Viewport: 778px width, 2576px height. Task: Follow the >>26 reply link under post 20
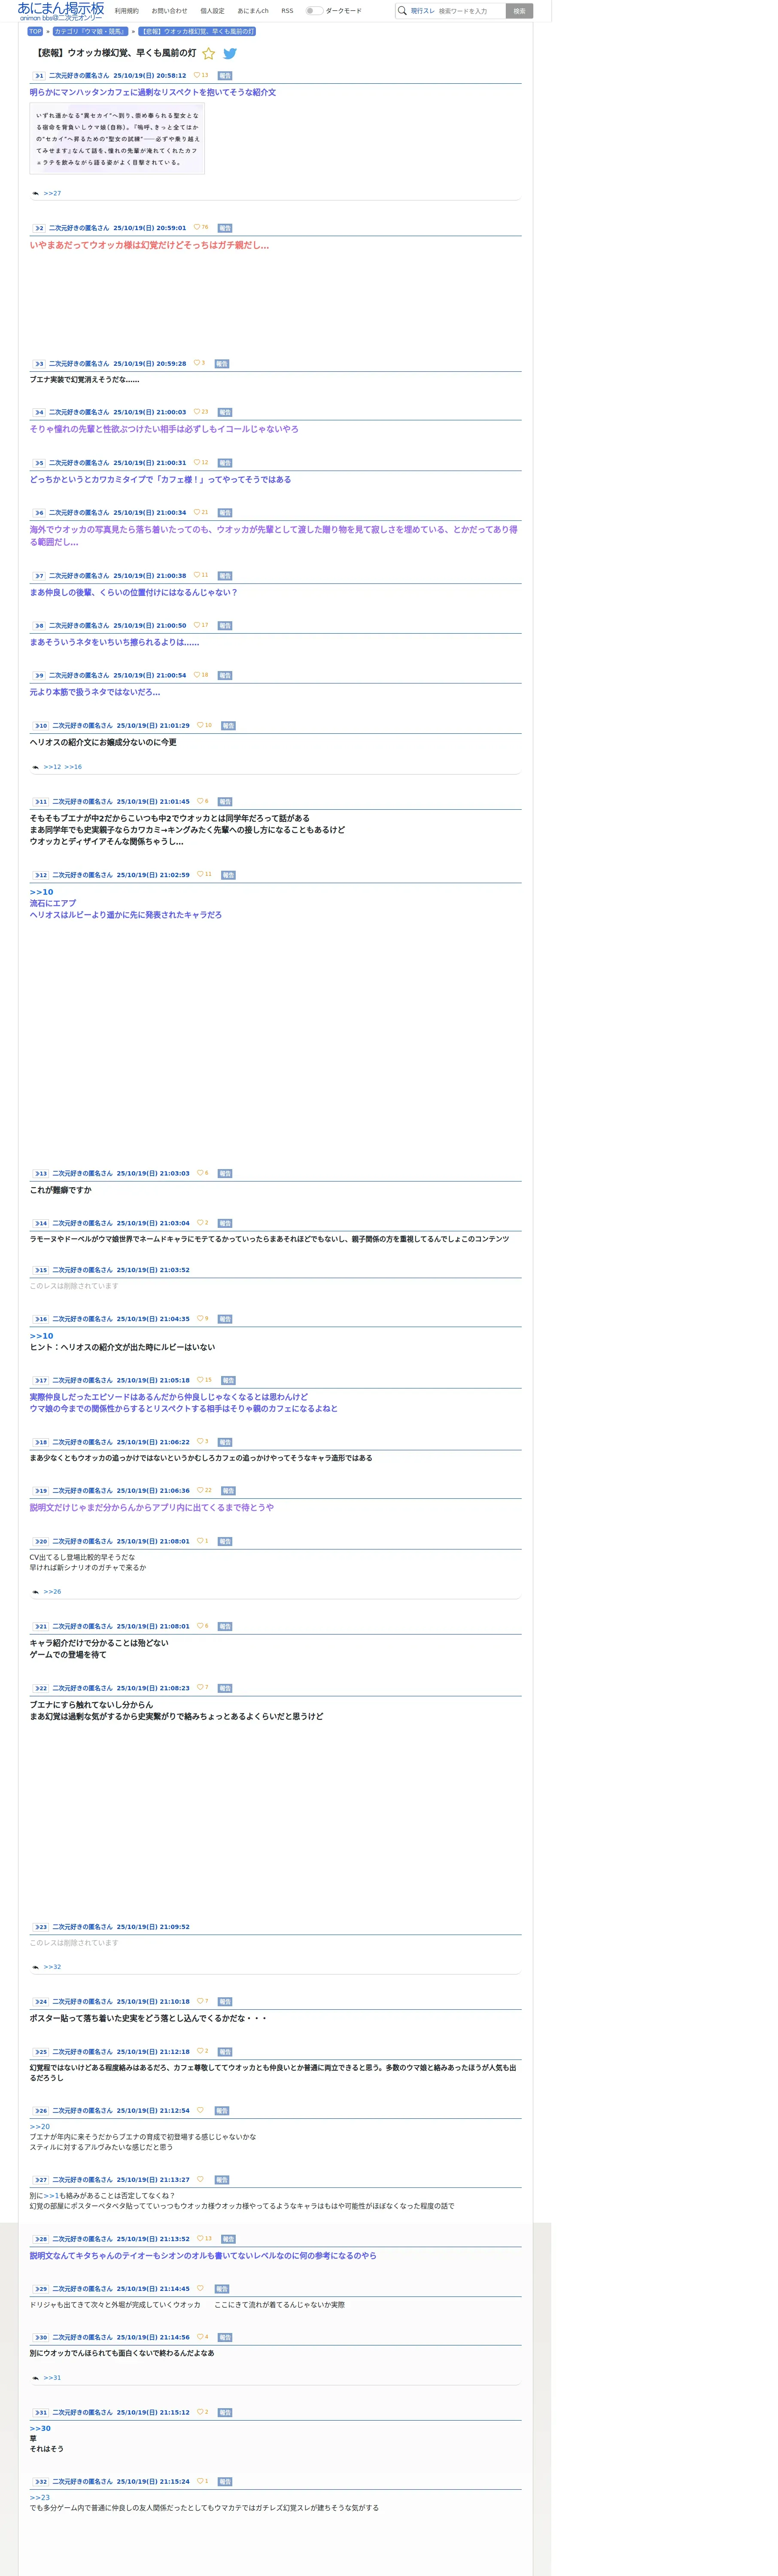pos(52,1591)
